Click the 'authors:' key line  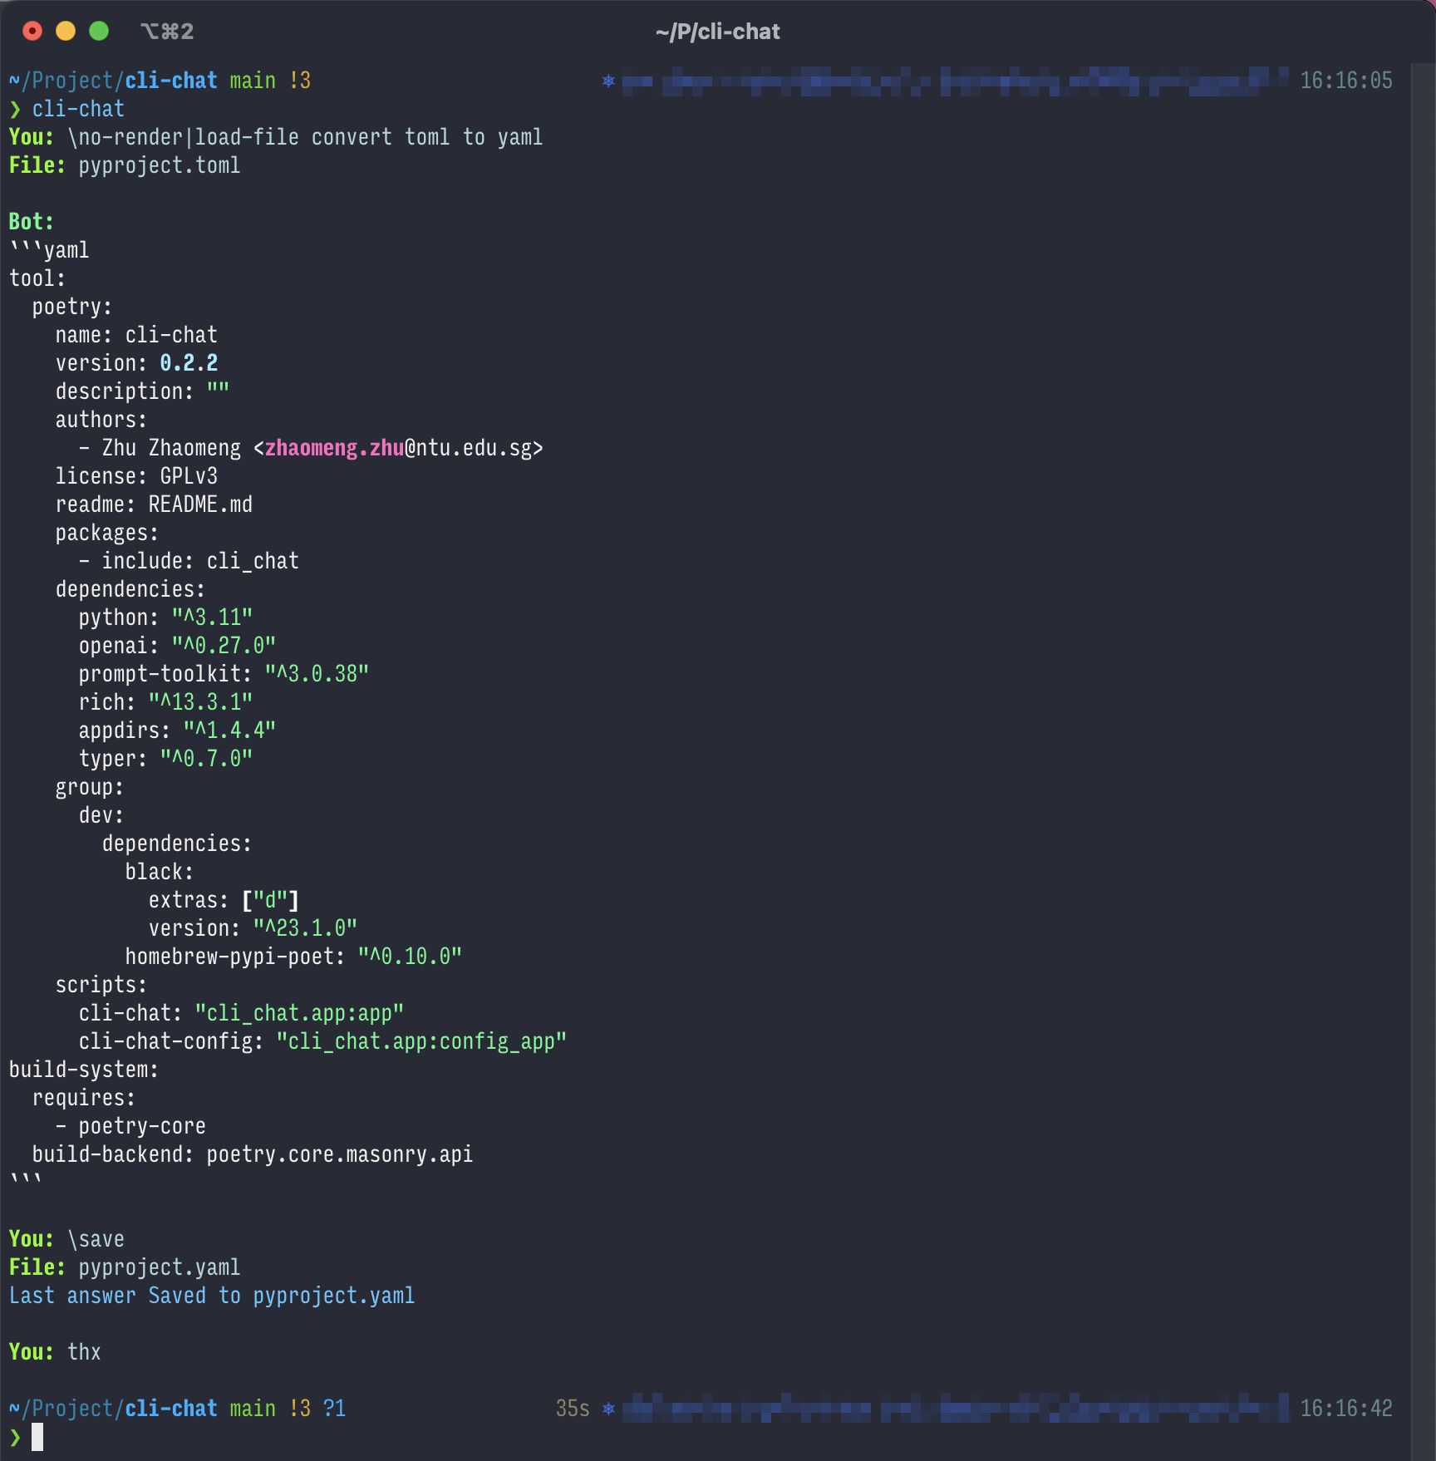(101, 420)
